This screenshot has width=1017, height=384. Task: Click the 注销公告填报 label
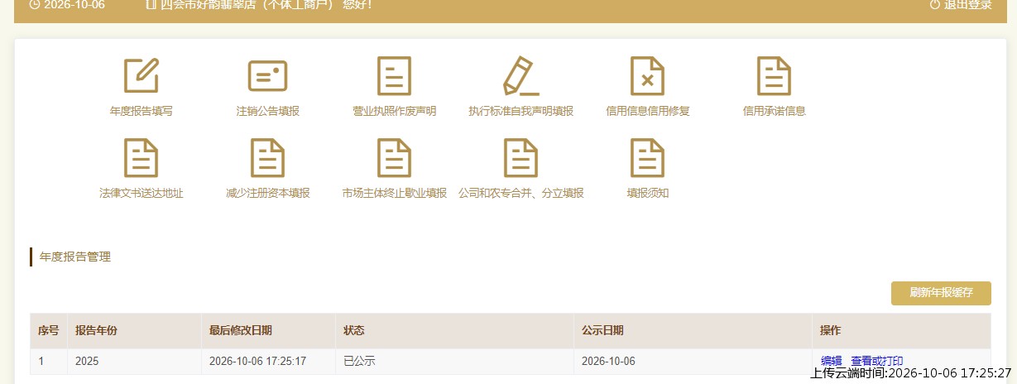[x=267, y=111]
